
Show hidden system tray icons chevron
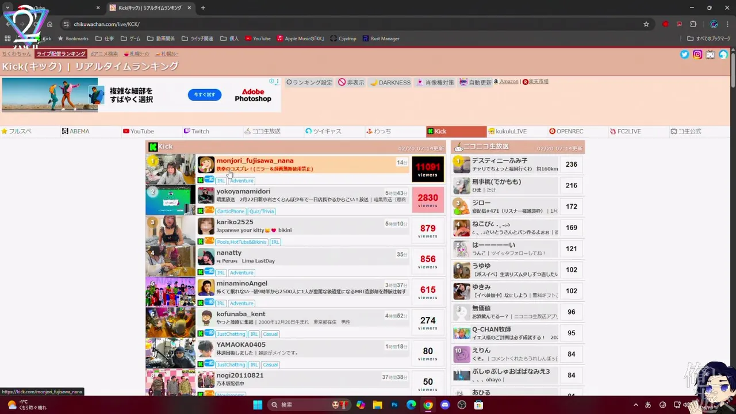(635, 405)
